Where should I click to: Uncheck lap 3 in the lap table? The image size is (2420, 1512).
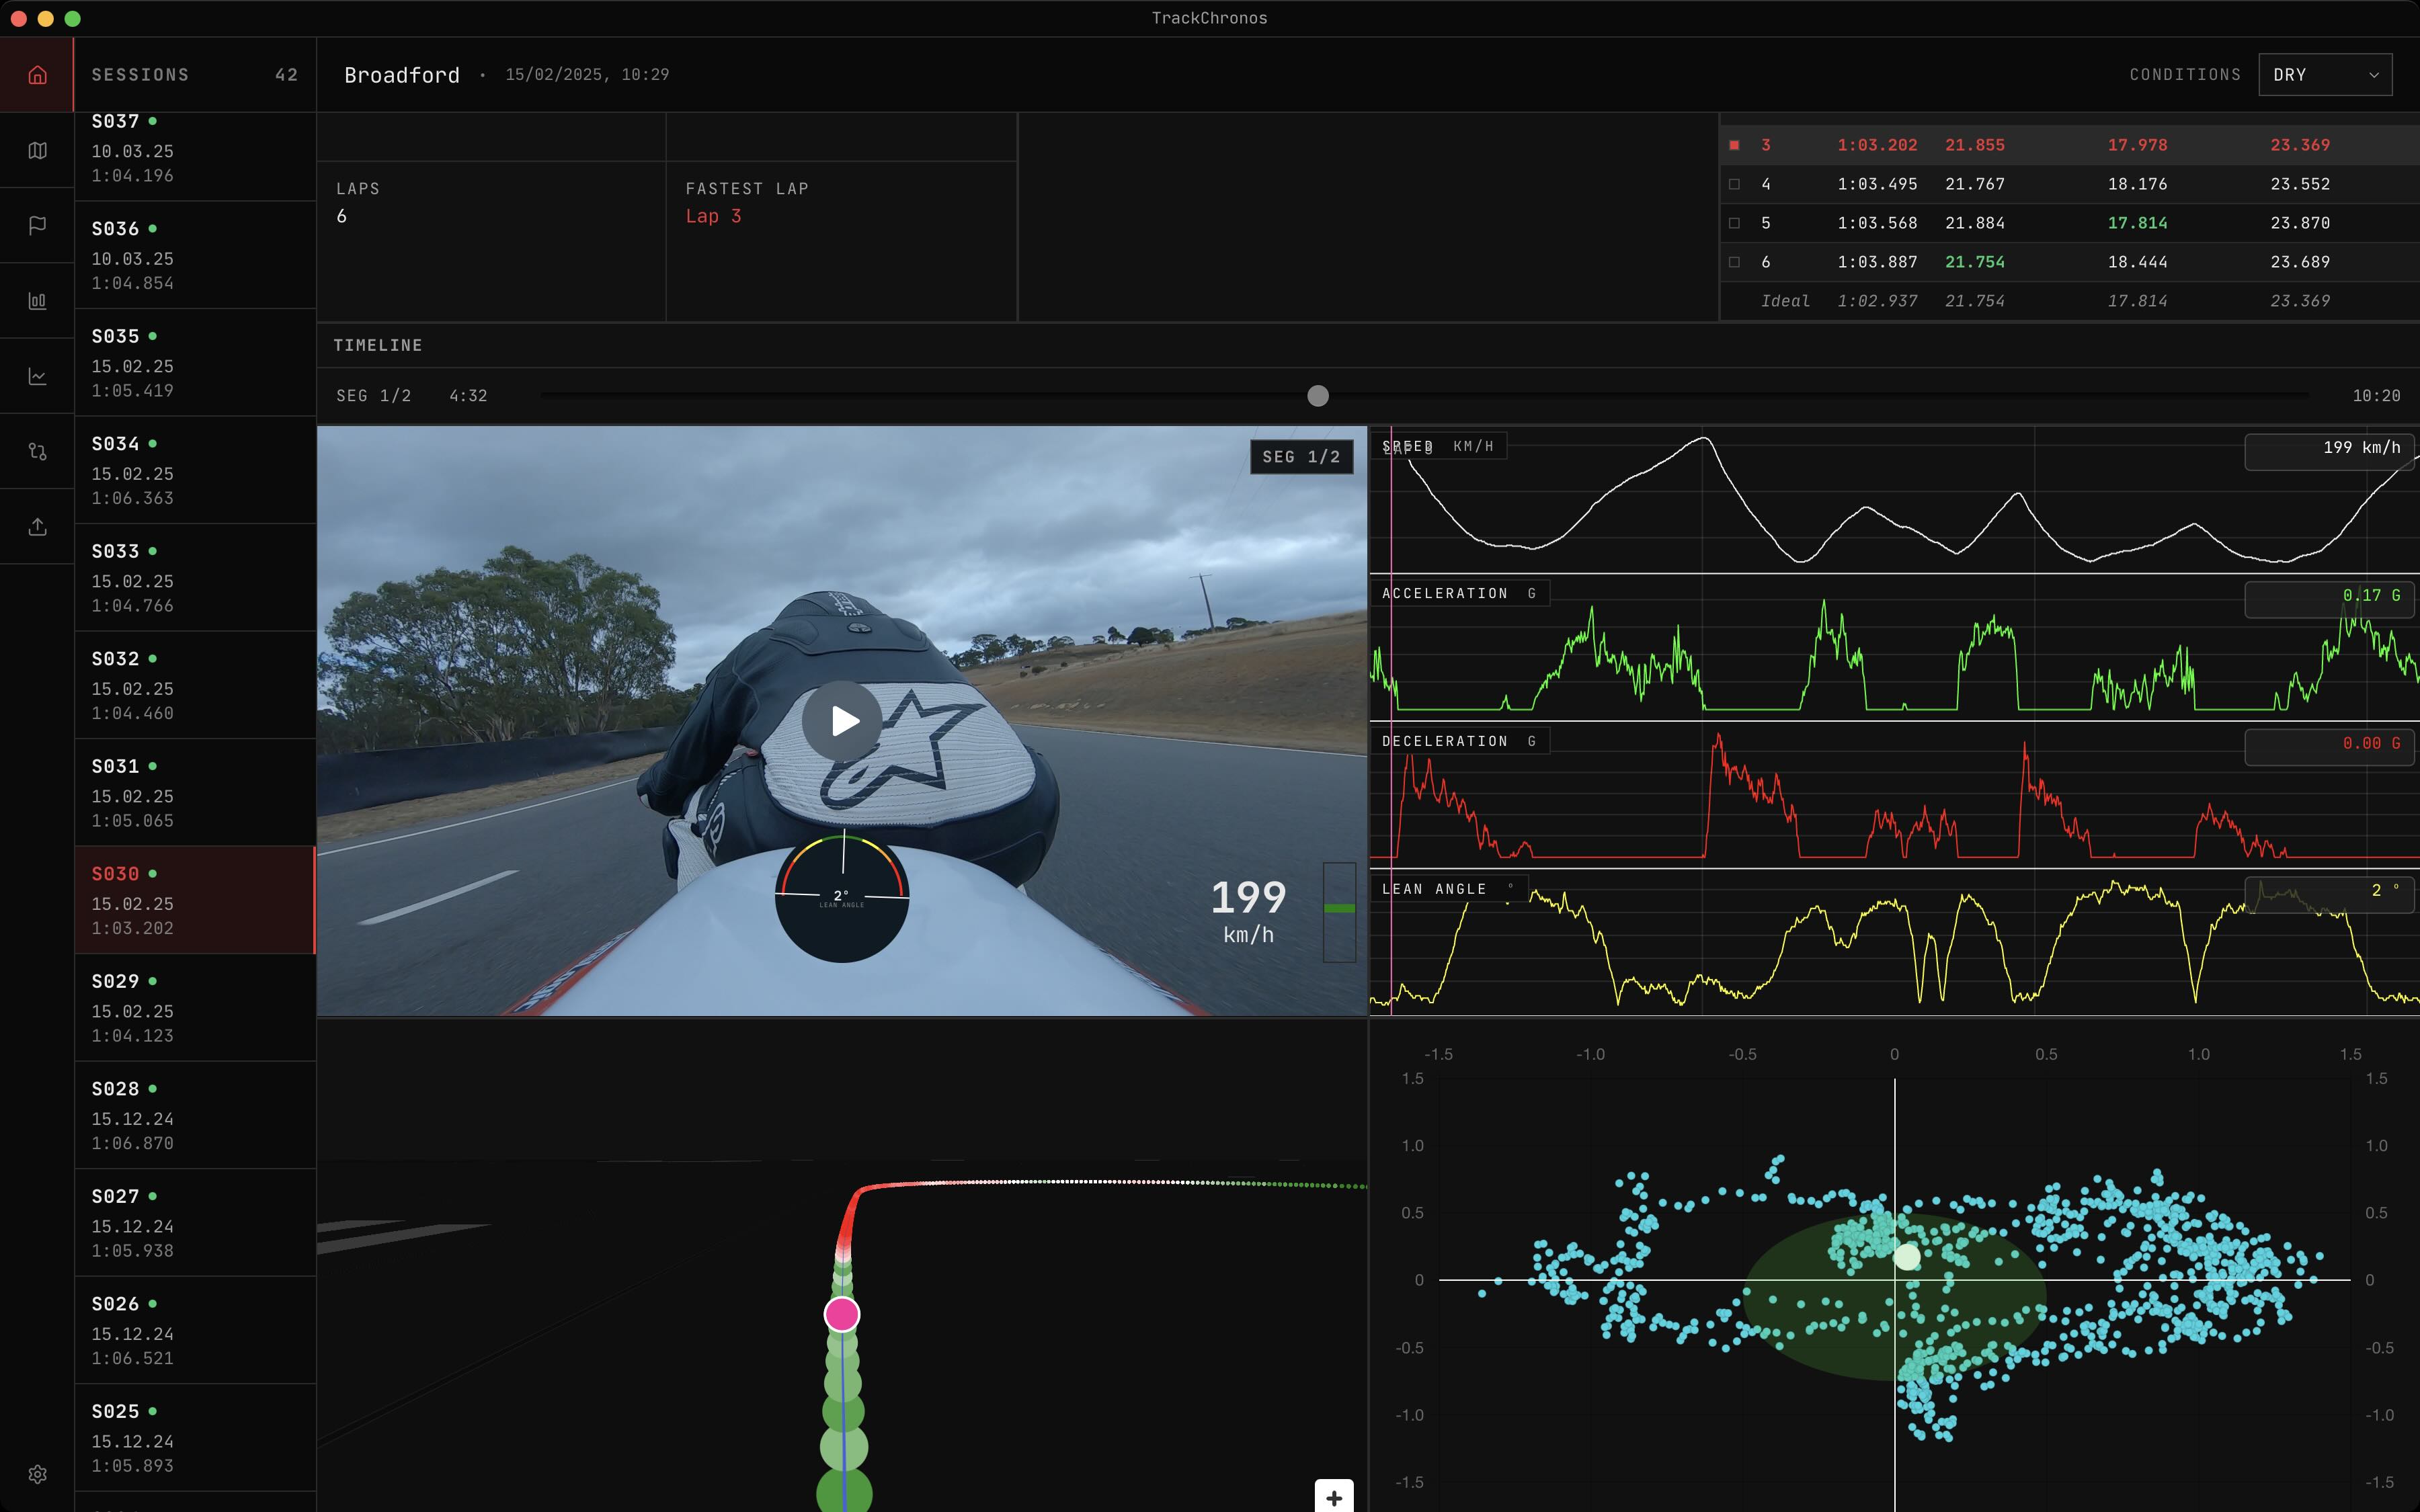[1733, 145]
